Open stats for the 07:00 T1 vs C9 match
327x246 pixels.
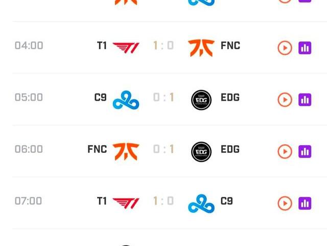tap(305, 204)
